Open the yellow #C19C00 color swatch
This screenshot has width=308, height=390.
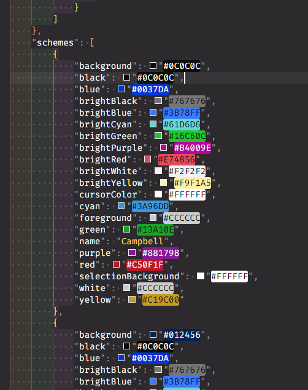(x=132, y=300)
